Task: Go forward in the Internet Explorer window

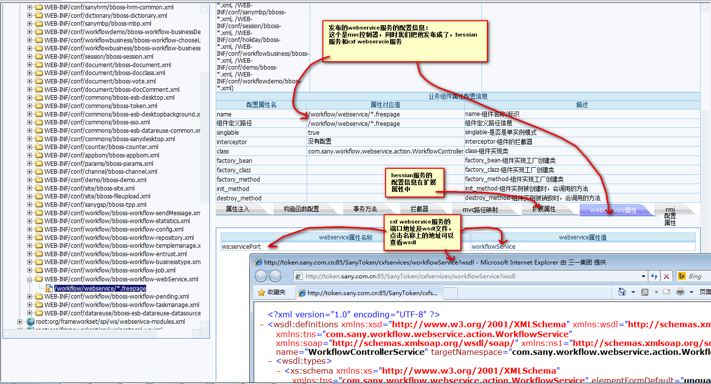Action: pyautogui.click(x=275, y=276)
